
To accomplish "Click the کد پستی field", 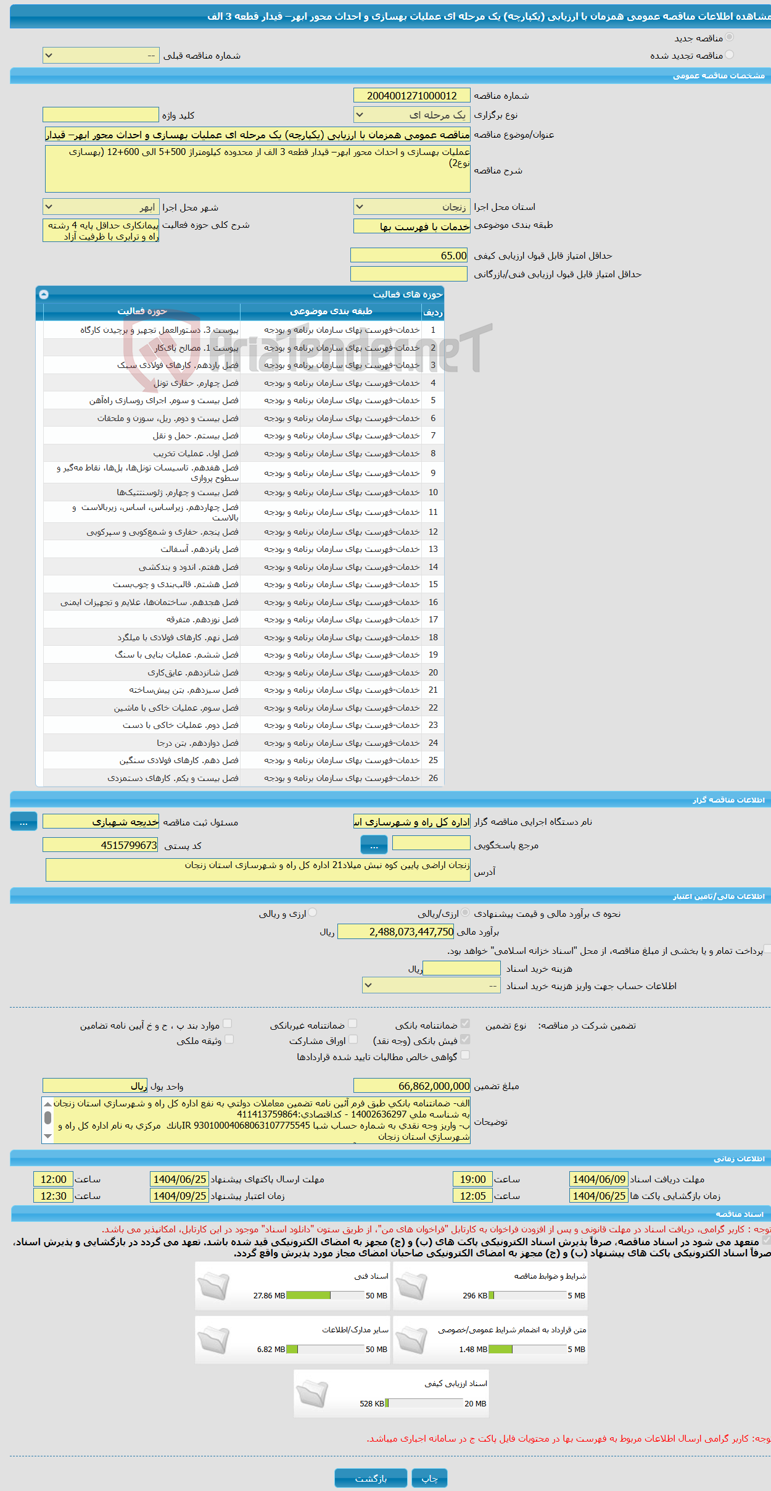I will [101, 845].
